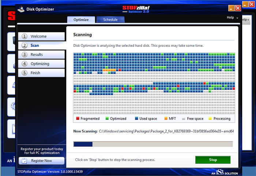Click the gray Free space legend swatch
Image resolution: width=256 pixels, height=176 pixels.
(x=184, y=119)
